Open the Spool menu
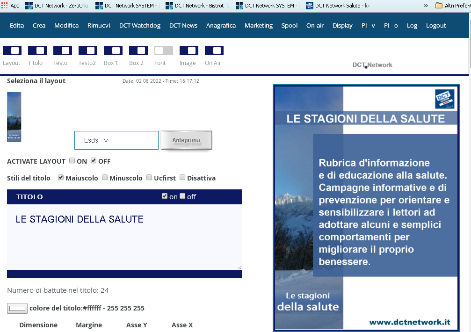Screen dimensions: 471x332 click(289, 26)
